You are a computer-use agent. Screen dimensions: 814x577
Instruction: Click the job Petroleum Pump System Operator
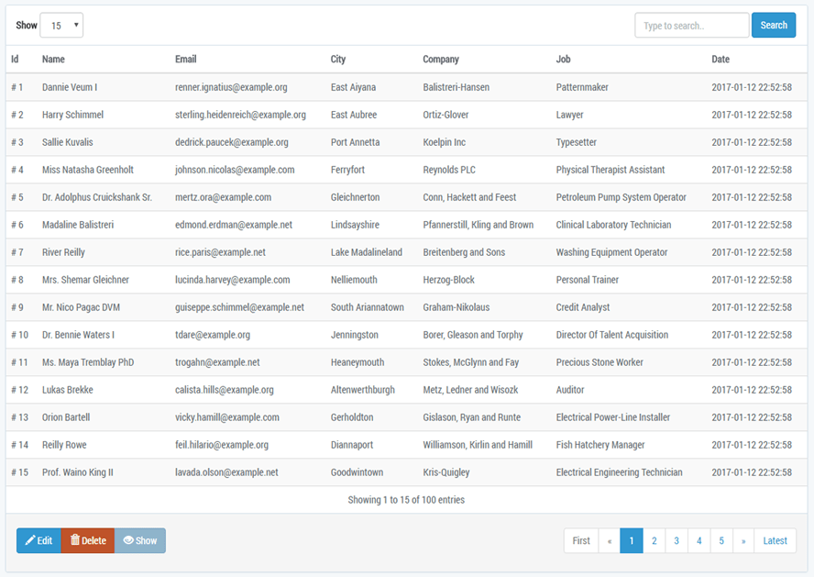pos(621,197)
